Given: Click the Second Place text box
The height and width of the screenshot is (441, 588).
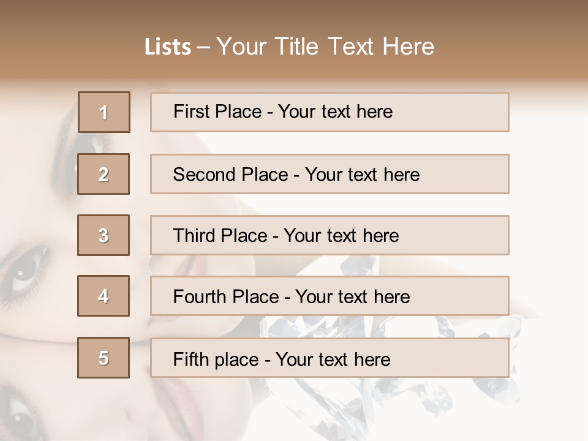Looking at the screenshot, I should point(330,174).
